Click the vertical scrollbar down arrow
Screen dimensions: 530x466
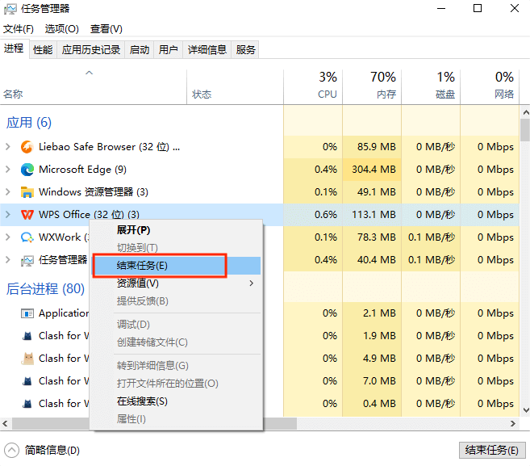coord(524,411)
